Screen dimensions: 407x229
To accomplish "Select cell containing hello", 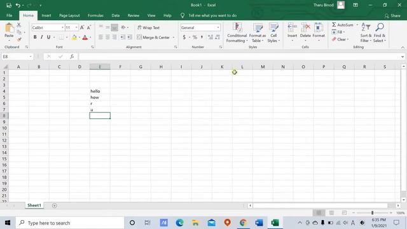I will (x=100, y=91).
